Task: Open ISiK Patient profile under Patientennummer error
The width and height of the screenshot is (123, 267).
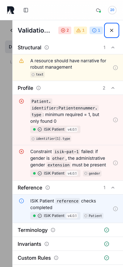Action: point(55,129)
